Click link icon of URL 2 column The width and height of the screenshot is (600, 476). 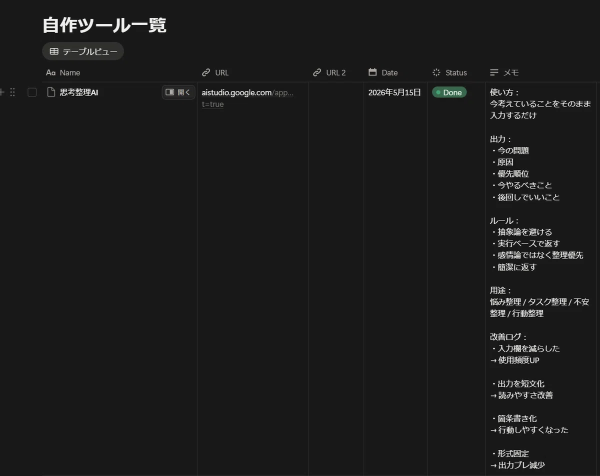(317, 72)
